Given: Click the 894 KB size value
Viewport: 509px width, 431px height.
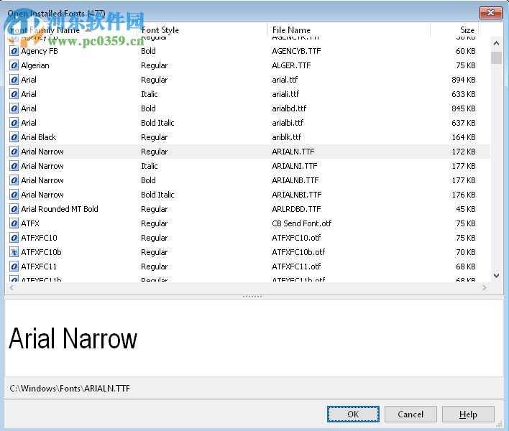Looking at the screenshot, I should click(x=463, y=80).
